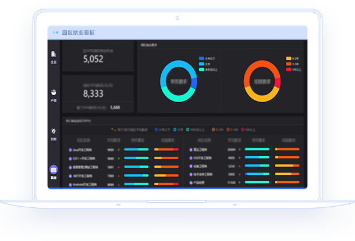Toggle 0-2年 in the experience donut legend

click(x=293, y=59)
